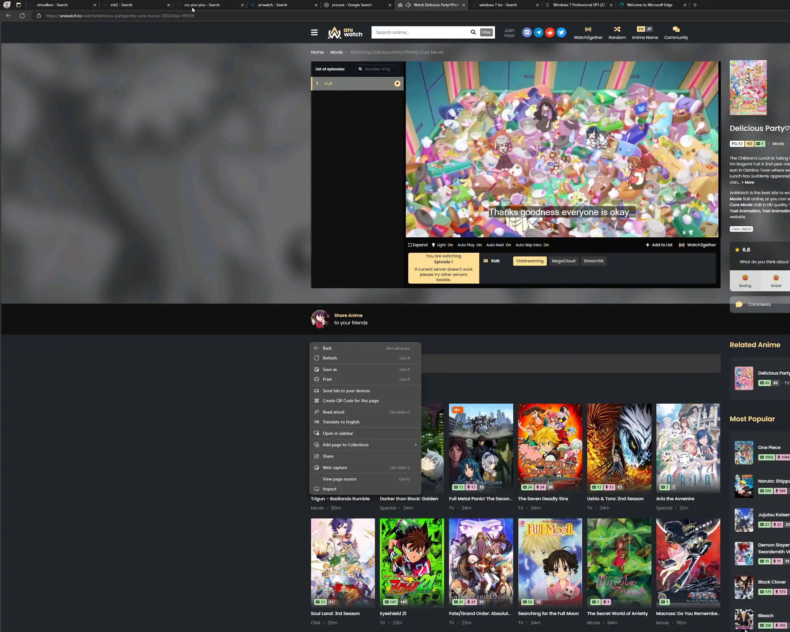Select Web capture from context menu
The image size is (790, 632).
pos(335,468)
